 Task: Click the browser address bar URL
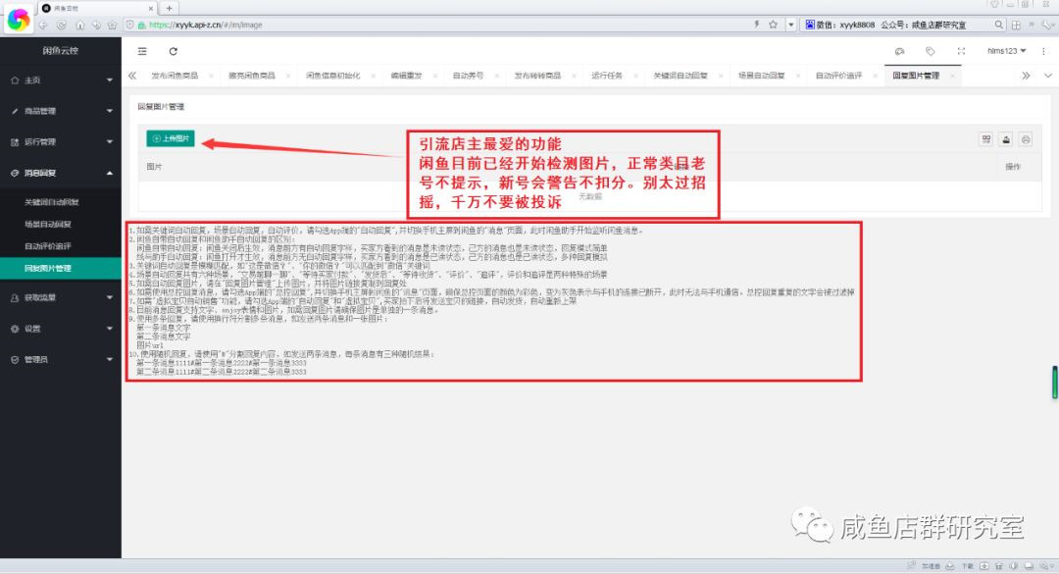pyautogui.click(x=205, y=25)
